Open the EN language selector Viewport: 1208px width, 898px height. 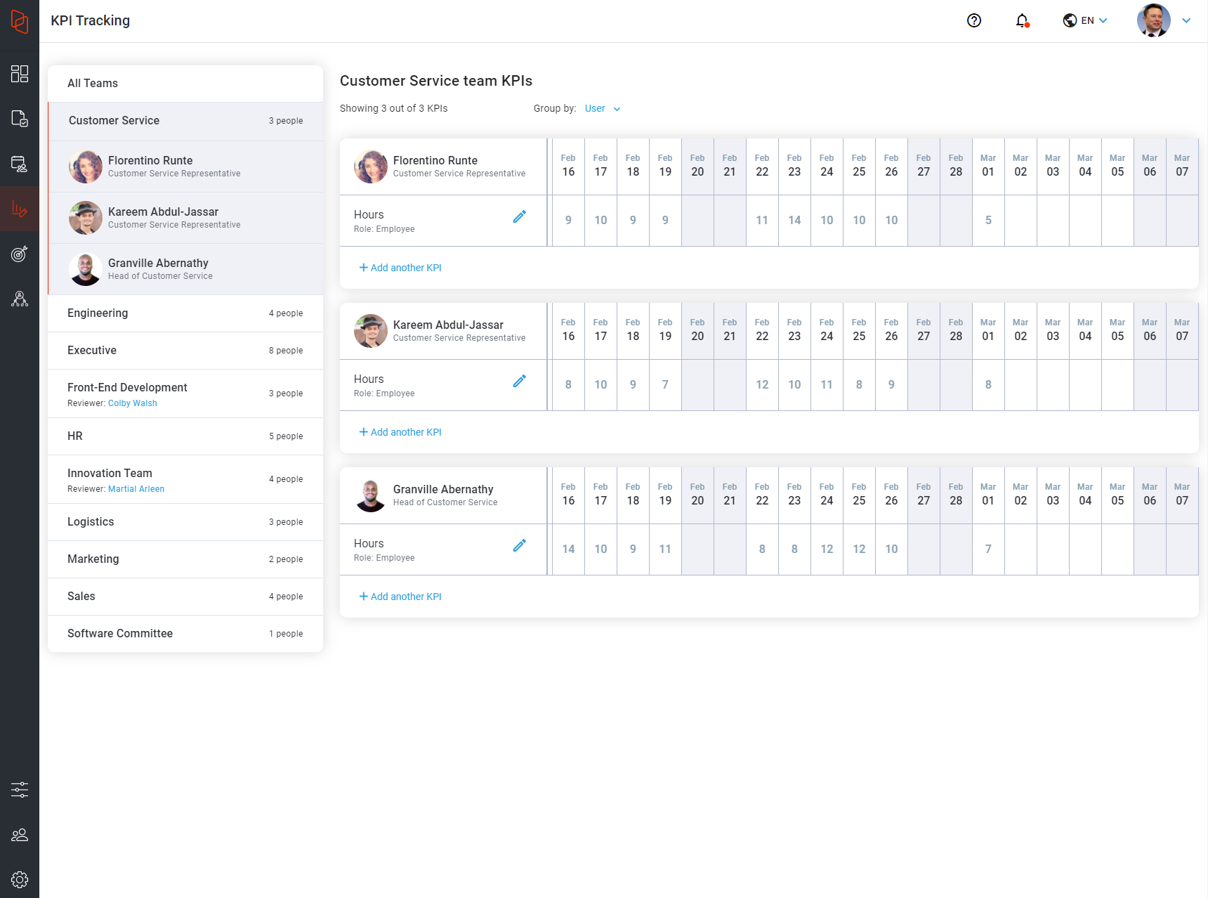coord(1085,20)
